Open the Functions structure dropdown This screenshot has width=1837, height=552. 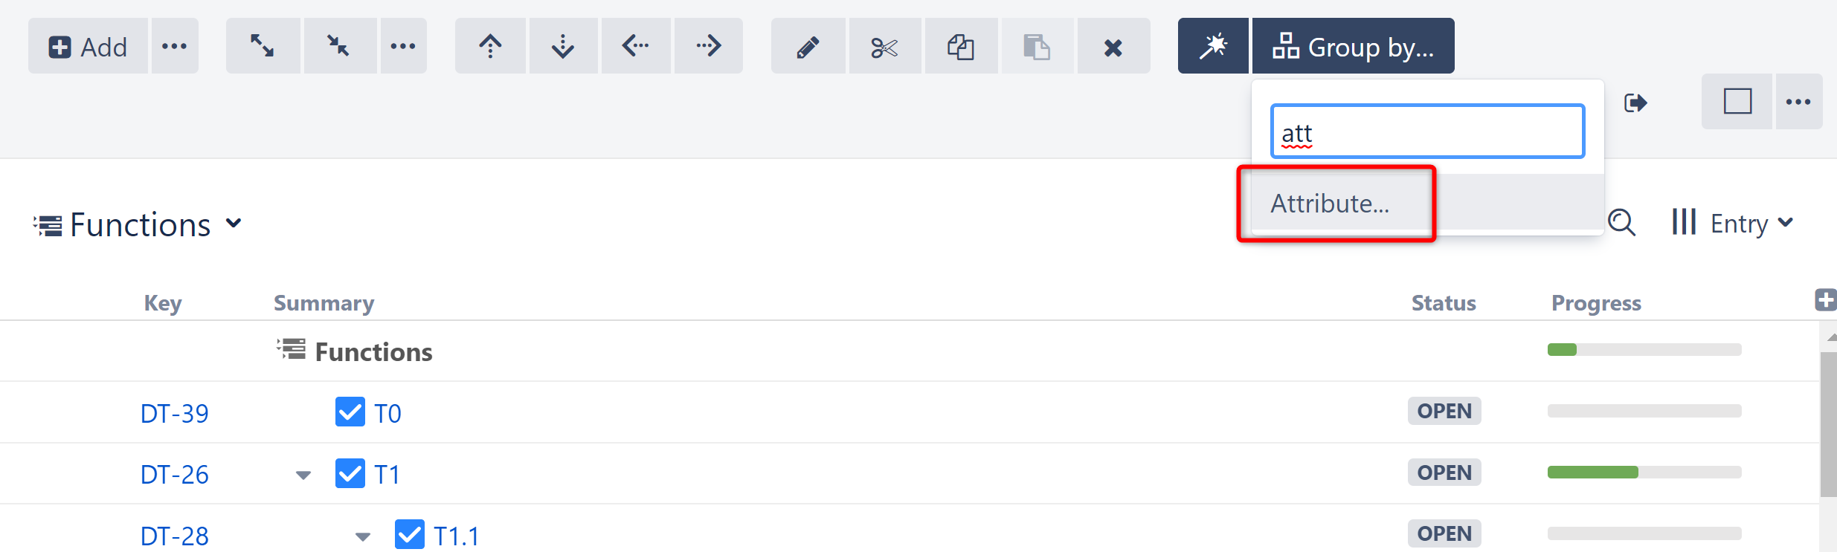coord(138,224)
